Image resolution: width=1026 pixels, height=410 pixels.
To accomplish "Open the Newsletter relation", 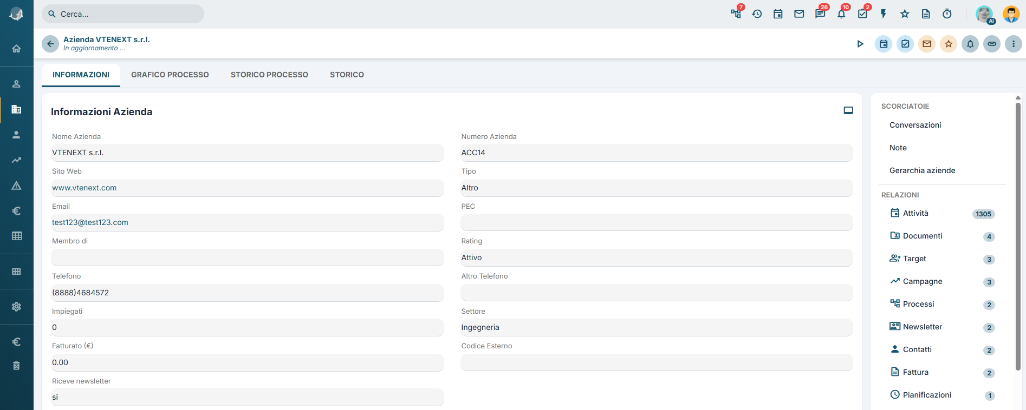I will pos(943,327).
